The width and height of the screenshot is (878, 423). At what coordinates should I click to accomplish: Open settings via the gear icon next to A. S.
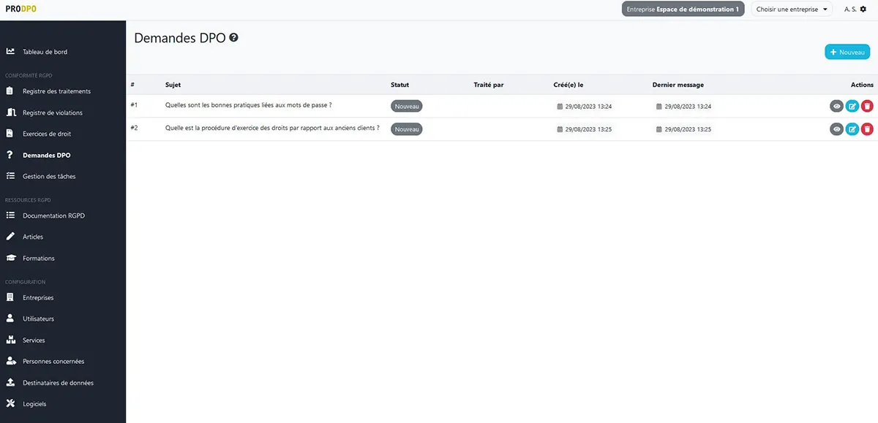point(863,9)
